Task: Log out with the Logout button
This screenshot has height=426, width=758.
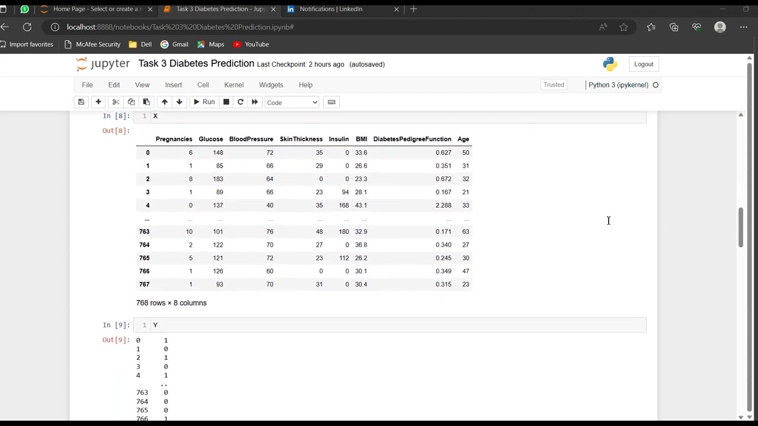Action: [x=644, y=64]
